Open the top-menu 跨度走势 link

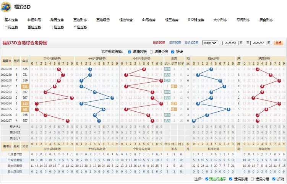pos(57,20)
